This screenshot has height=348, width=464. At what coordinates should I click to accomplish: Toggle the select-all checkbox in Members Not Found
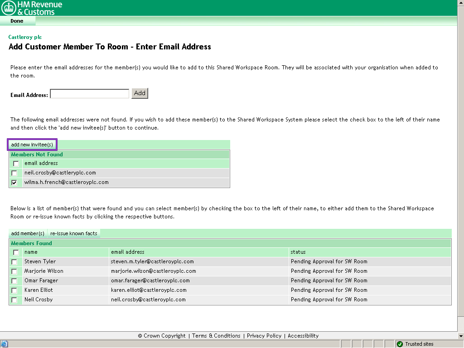pyautogui.click(x=16, y=164)
